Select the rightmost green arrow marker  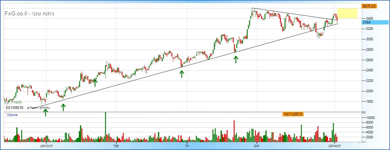[236, 59]
